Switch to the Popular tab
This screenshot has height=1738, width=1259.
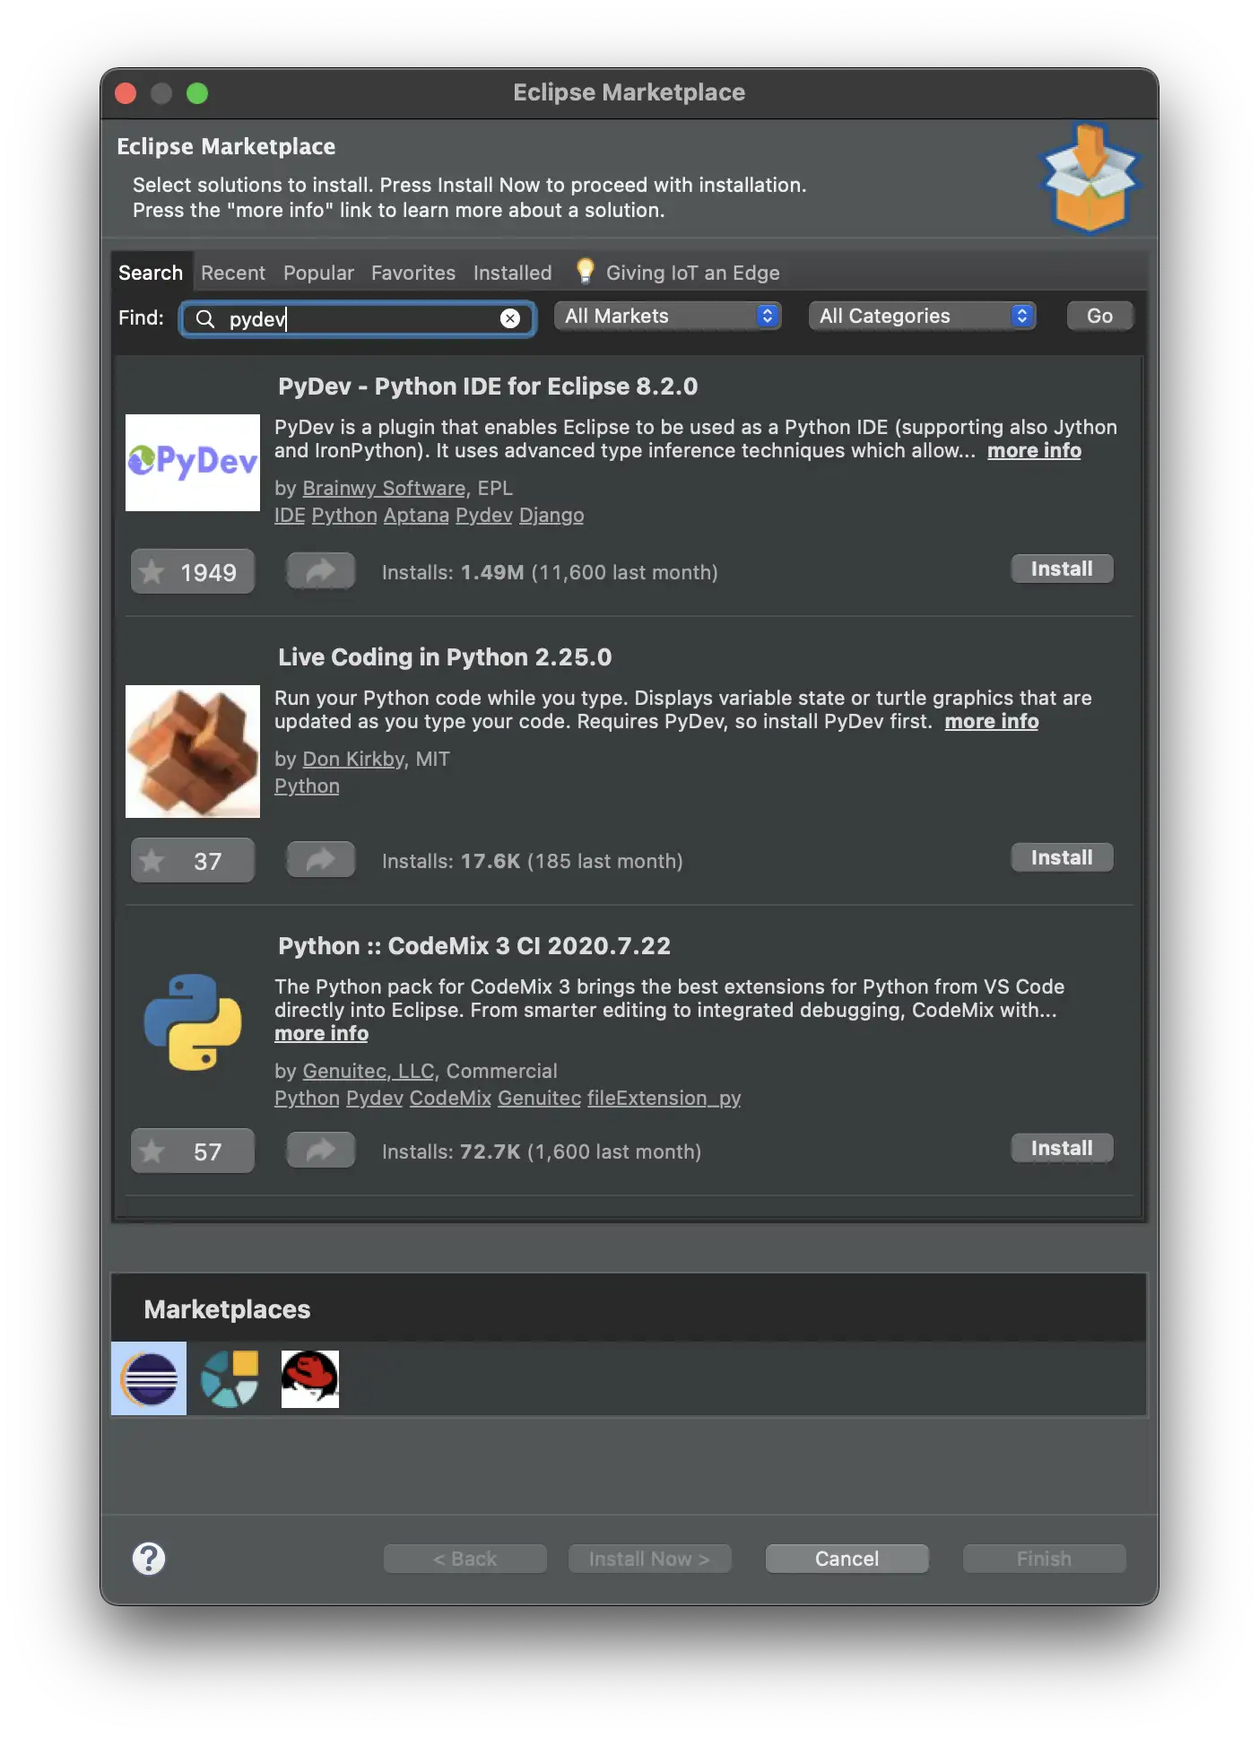pos(318,273)
